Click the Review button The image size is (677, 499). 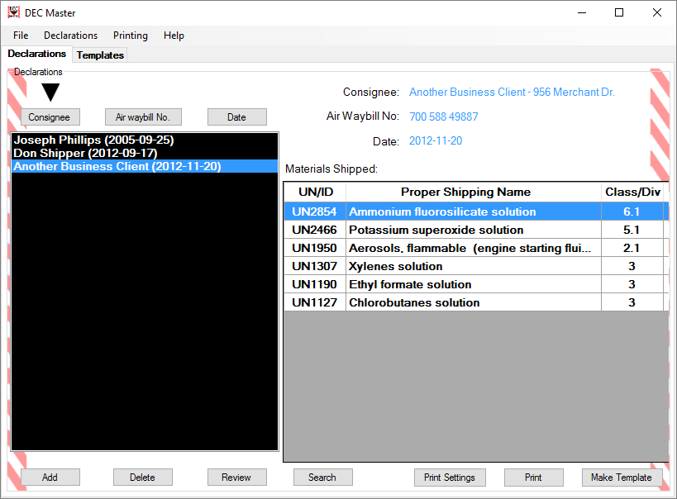[x=236, y=477]
